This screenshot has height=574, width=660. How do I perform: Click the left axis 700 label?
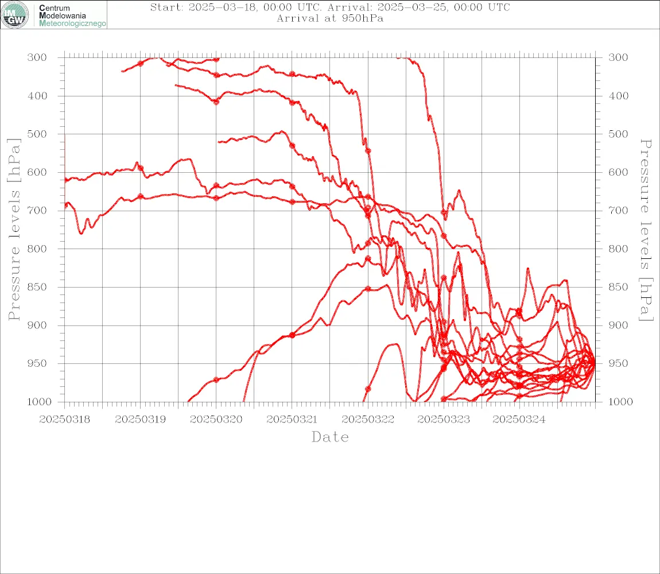point(37,210)
